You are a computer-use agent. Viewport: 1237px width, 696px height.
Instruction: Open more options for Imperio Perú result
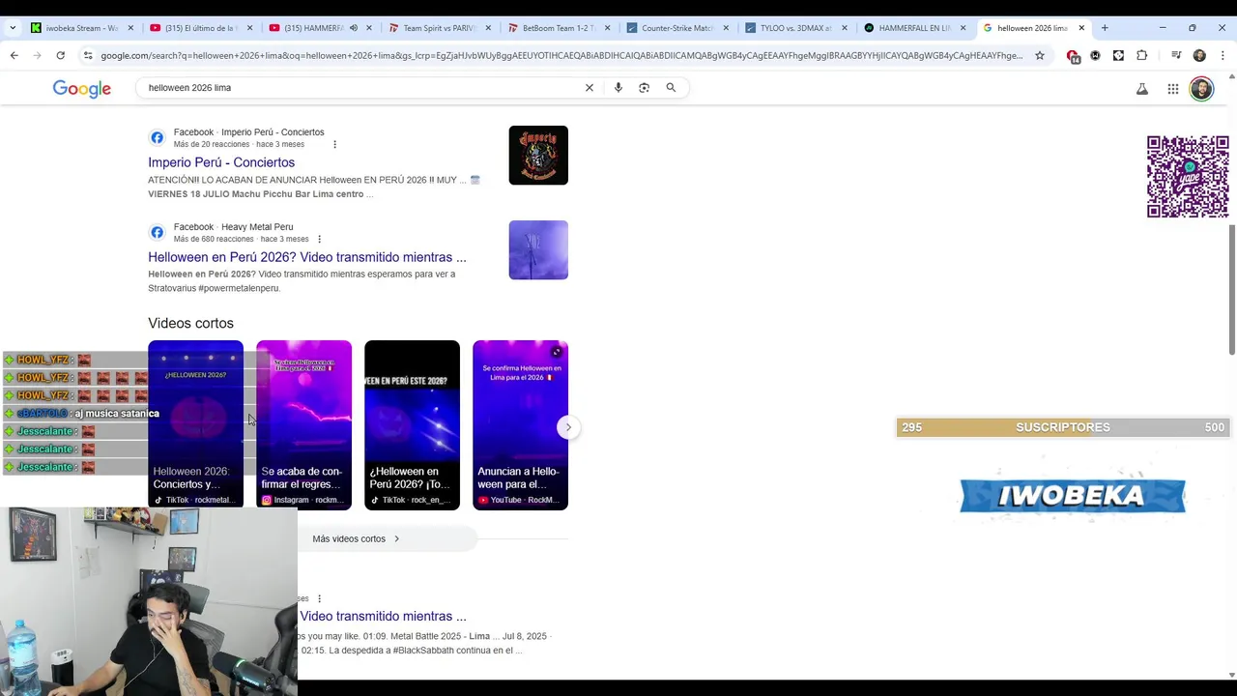pyautogui.click(x=334, y=144)
